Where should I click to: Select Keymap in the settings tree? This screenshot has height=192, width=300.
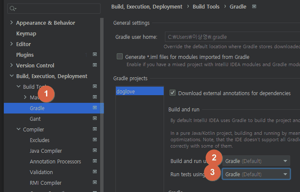pyautogui.click(x=26, y=33)
